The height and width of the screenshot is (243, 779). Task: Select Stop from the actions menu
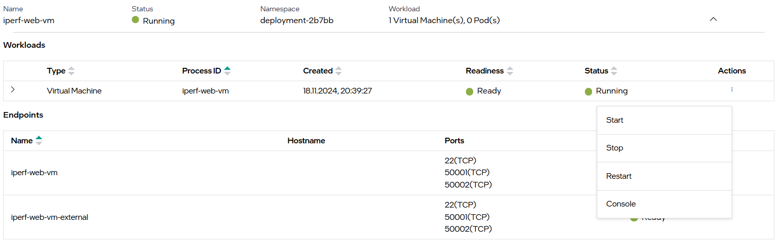(x=615, y=148)
